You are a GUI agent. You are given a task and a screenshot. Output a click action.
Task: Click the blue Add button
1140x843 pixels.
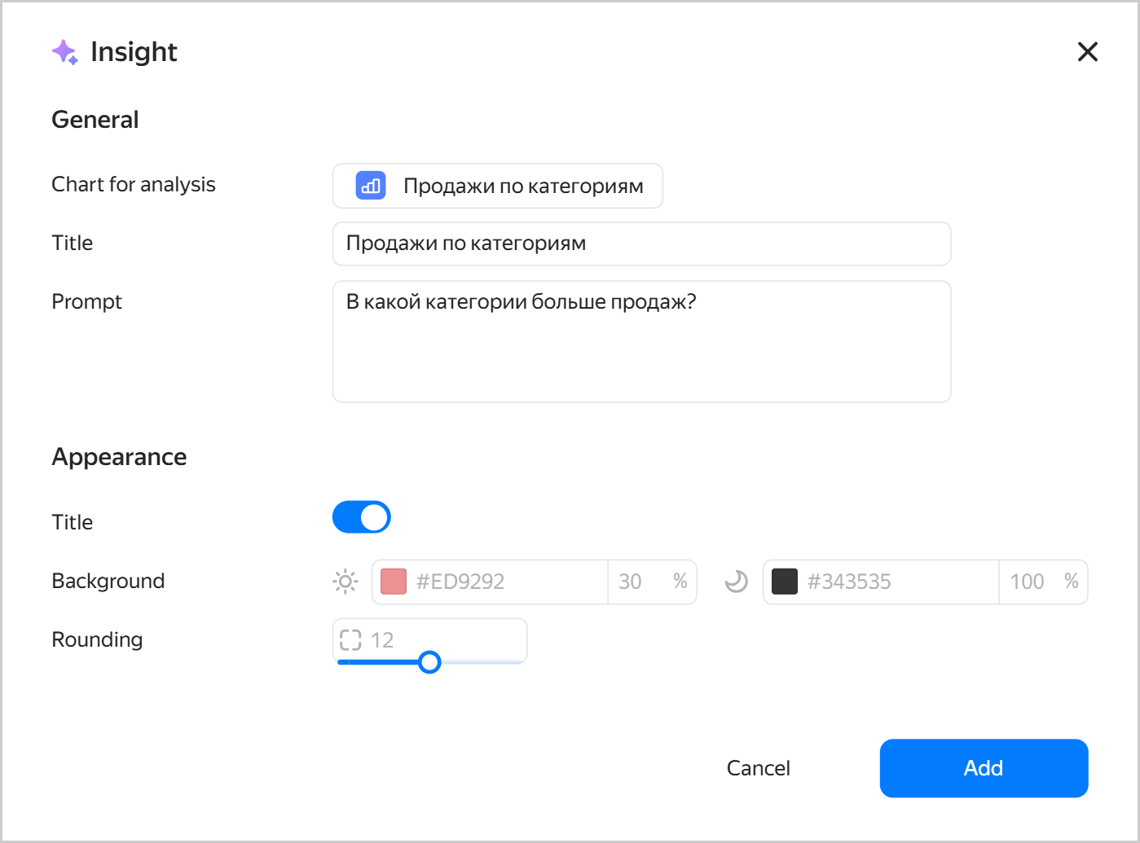point(984,768)
